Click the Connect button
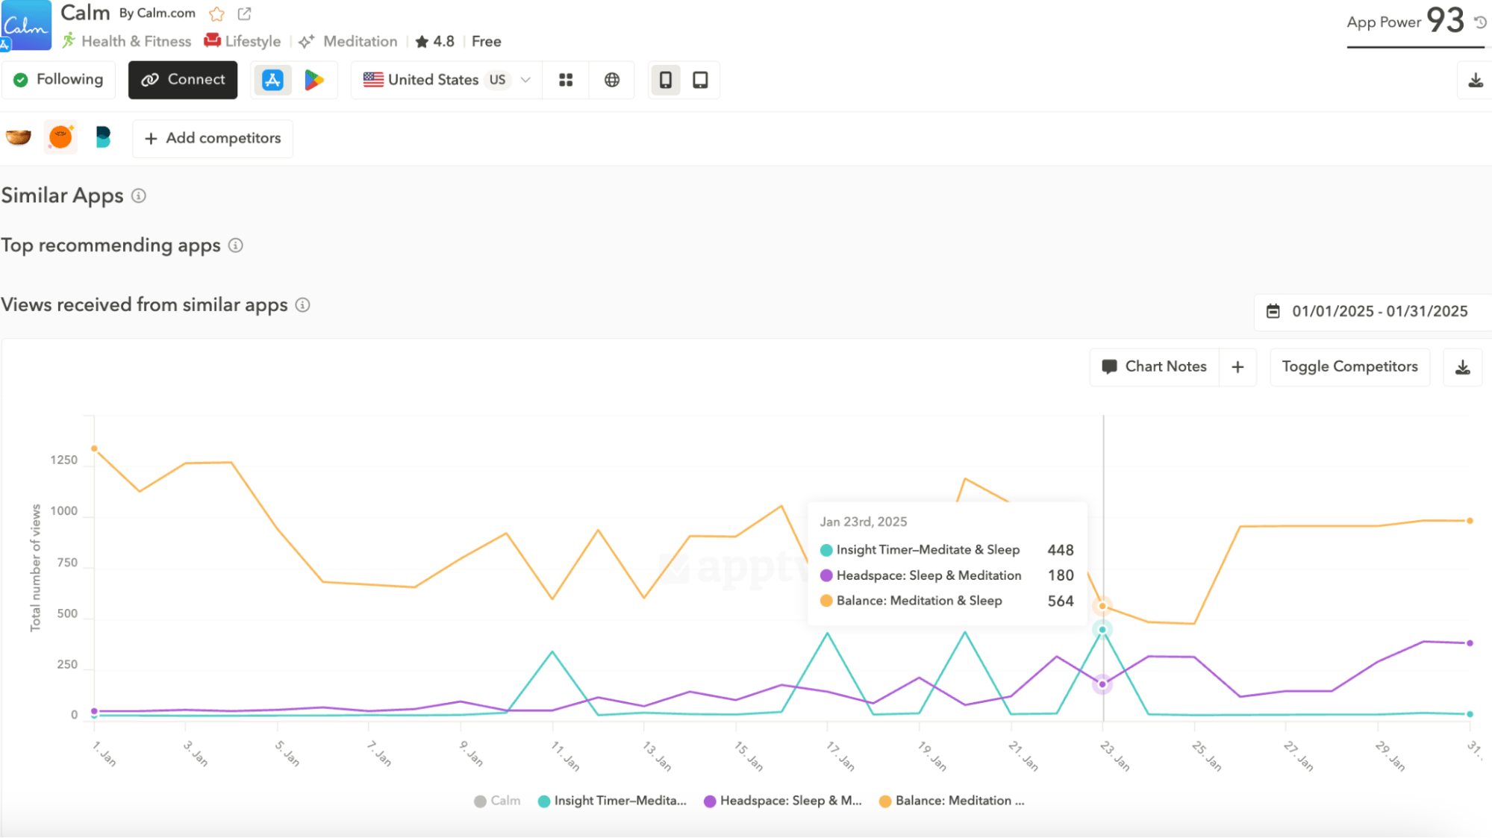1492x838 pixels. tap(182, 80)
